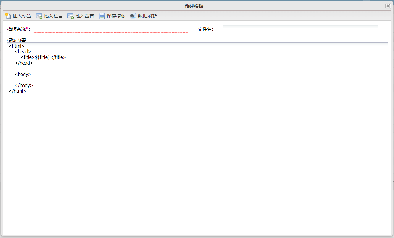Click the floppy disk save icon
394x238 pixels.
(x=102, y=16)
